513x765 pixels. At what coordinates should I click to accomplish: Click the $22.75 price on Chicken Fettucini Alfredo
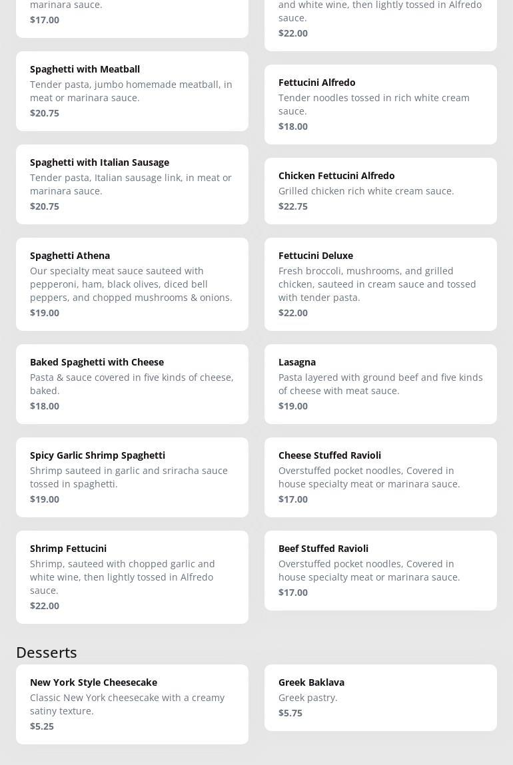(293, 206)
